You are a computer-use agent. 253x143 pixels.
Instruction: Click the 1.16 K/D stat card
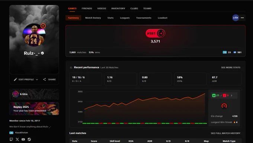[x=121, y=79]
